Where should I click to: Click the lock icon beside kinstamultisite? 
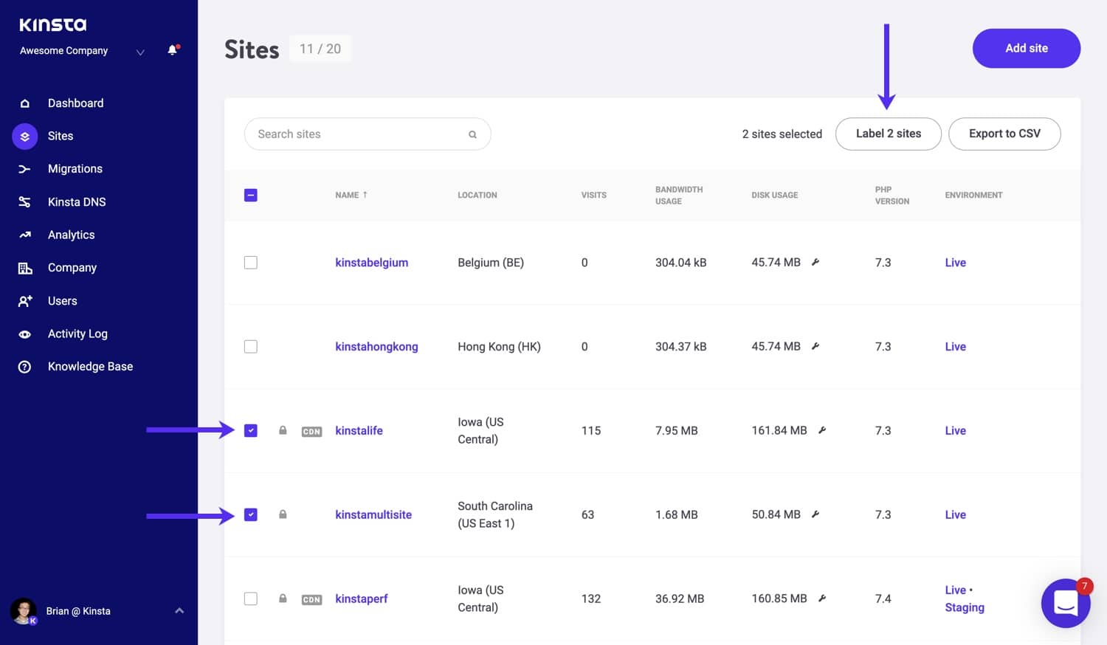point(283,514)
